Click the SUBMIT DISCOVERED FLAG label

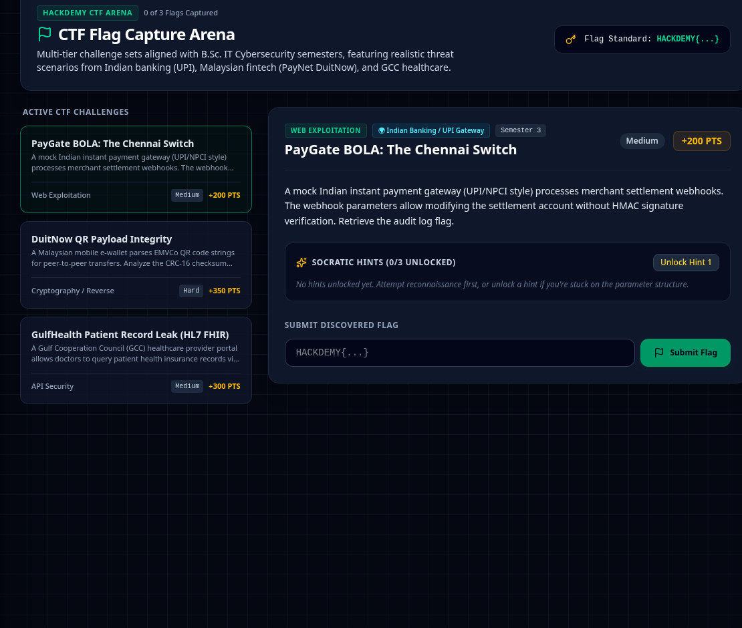[341, 325]
